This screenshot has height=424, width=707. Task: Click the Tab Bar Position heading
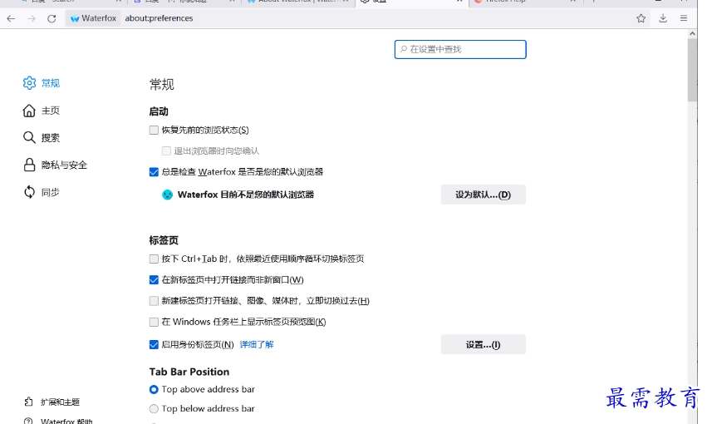click(189, 372)
